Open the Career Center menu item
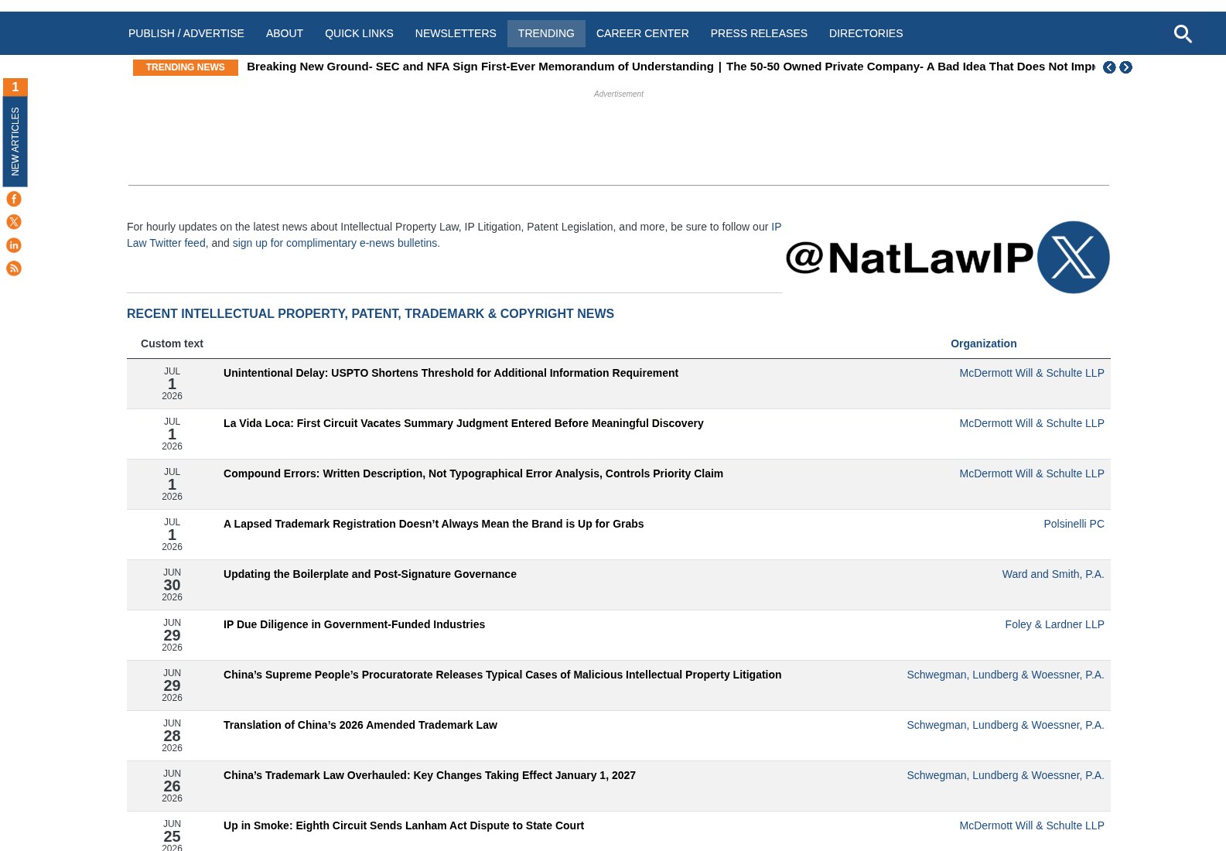This screenshot has width=1226, height=851. pyautogui.click(x=642, y=33)
